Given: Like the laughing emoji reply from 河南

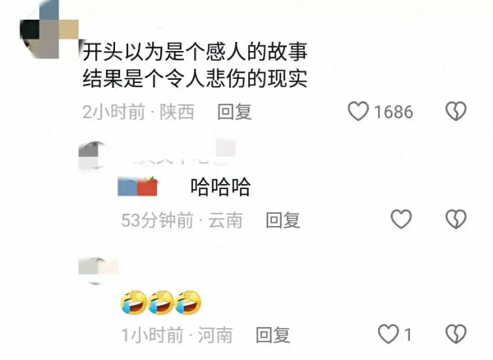Looking at the screenshot, I should [388, 334].
